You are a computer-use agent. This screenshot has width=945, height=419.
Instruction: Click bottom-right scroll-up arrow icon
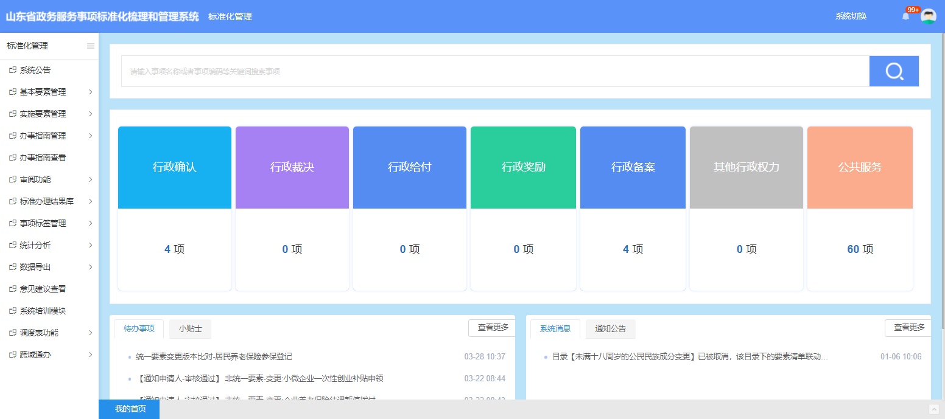(x=934, y=409)
